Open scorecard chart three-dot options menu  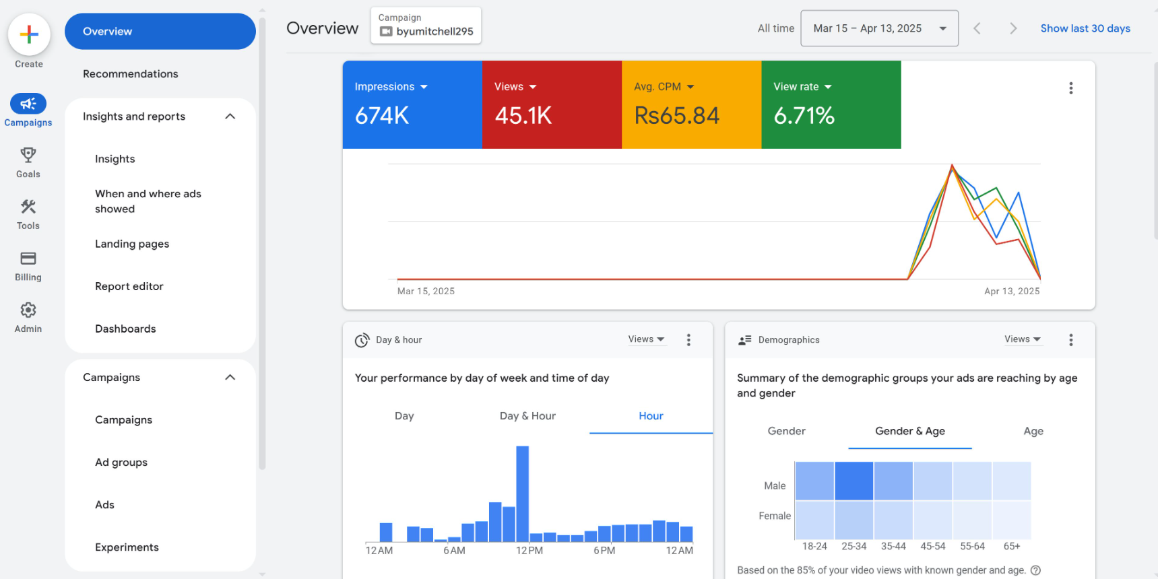(x=1070, y=88)
